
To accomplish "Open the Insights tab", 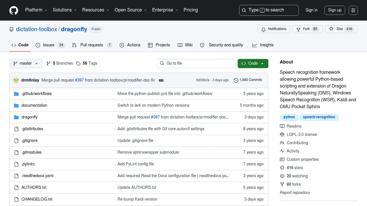I will point(263,45).
